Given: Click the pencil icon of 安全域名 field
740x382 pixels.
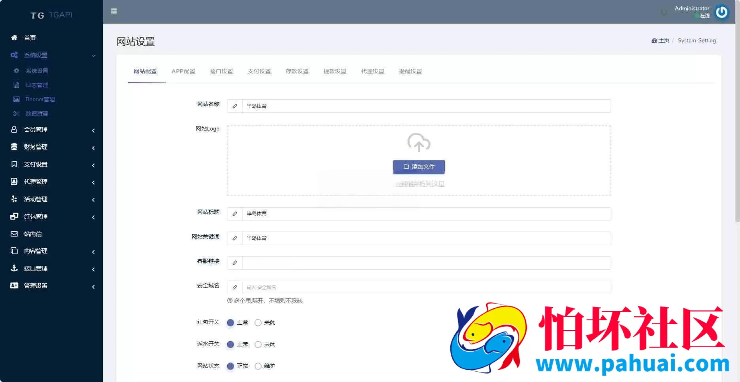Looking at the screenshot, I should tap(235, 287).
